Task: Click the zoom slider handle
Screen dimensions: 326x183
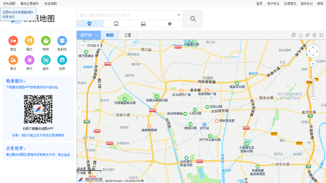Action: click(313, 80)
